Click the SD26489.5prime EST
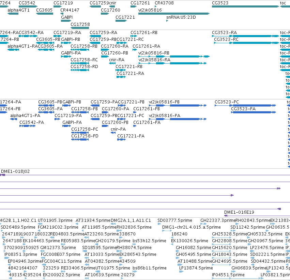Viewport: 290px width, 280px height. coord(2,231)
